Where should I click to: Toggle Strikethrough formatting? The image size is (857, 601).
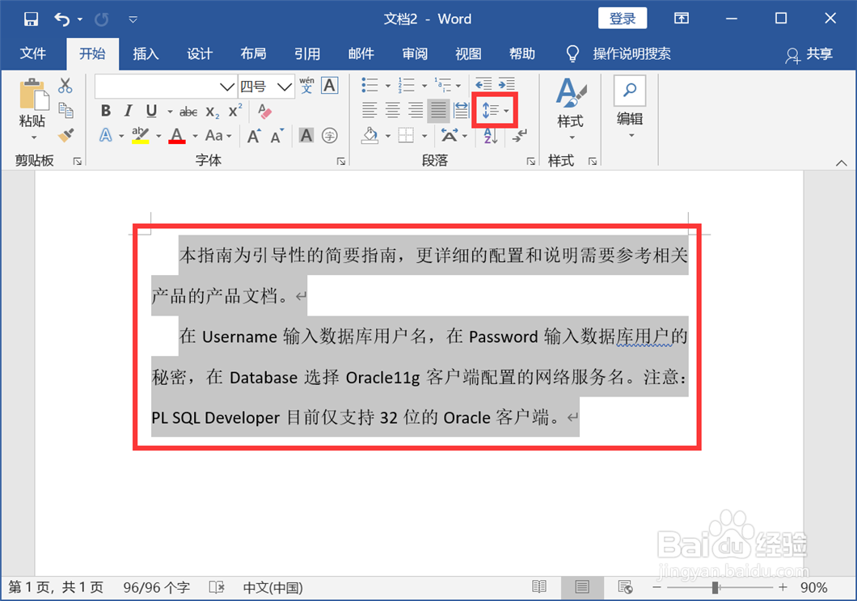(188, 112)
